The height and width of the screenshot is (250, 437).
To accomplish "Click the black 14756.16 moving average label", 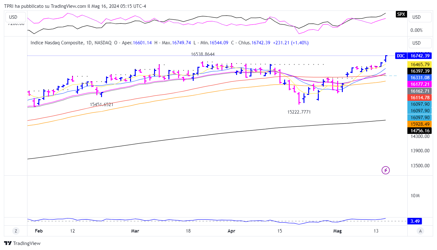I will [x=420, y=131].
